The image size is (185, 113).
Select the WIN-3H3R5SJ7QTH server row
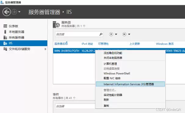click(x=67, y=51)
